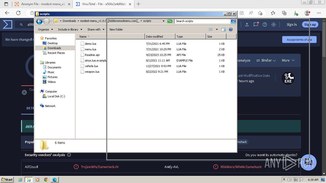This screenshot has width=326, height=183.
Task: Select vehicle.lua file
Action: click(x=91, y=66)
